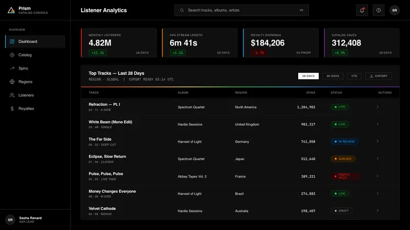The width and height of the screenshot is (410, 230).
Task: Click the RIGHTS HOLD status badge
Action: [x=345, y=176]
